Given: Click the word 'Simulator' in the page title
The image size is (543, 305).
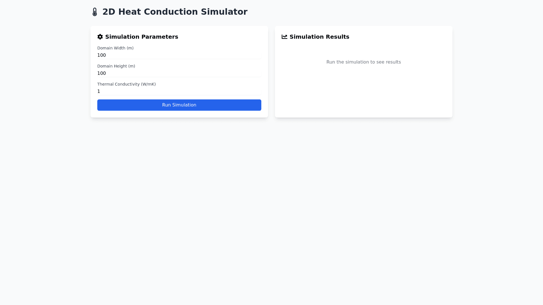Looking at the screenshot, I should point(224,12).
